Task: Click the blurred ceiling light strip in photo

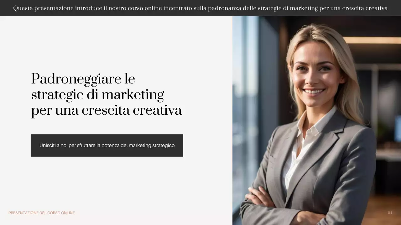Action: pyautogui.click(x=371, y=40)
